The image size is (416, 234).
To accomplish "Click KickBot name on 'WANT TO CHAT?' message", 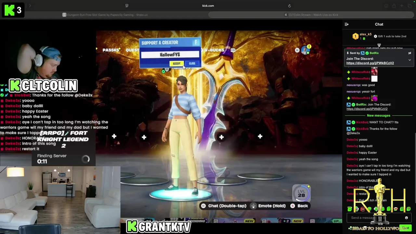I will 362,122.
